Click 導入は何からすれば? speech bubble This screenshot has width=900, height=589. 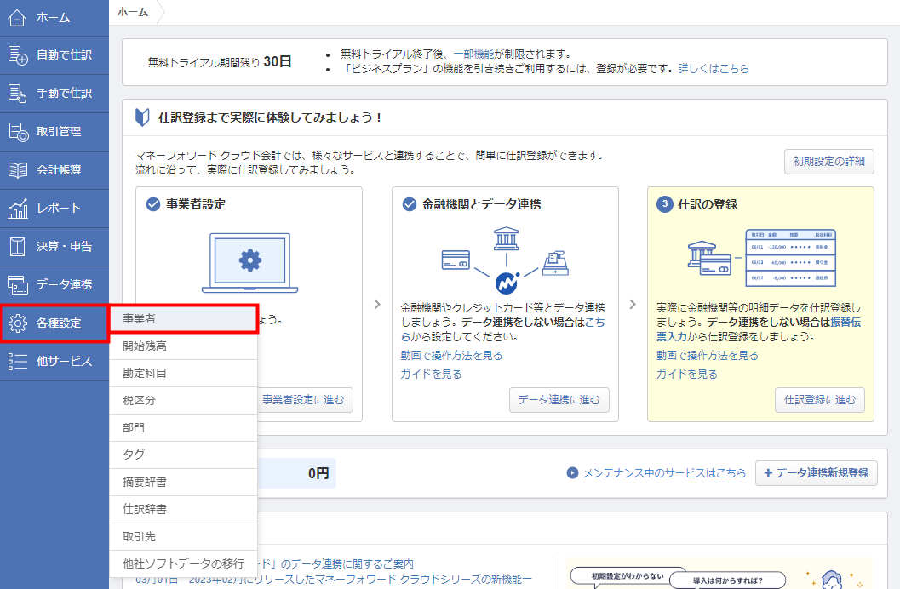pyautogui.click(x=728, y=580)
